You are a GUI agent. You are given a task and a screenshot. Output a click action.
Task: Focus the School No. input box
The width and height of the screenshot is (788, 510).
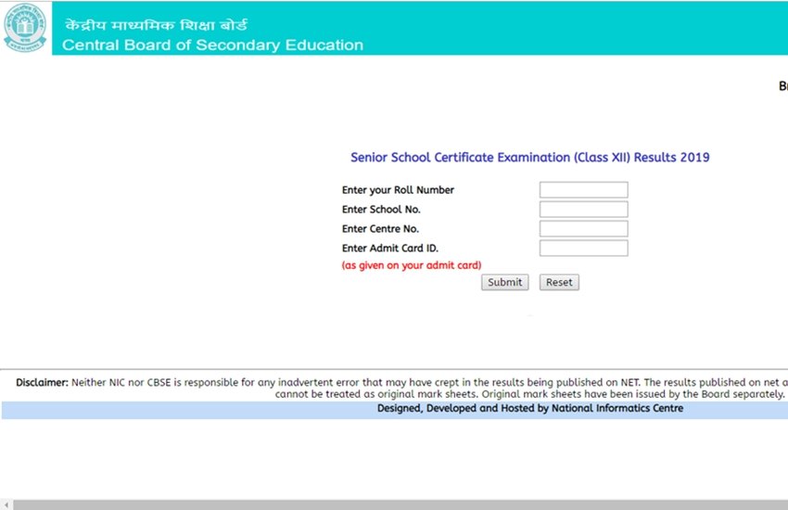tap(583, 210)
